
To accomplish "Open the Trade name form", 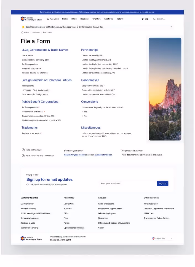I will coord(27,55).
